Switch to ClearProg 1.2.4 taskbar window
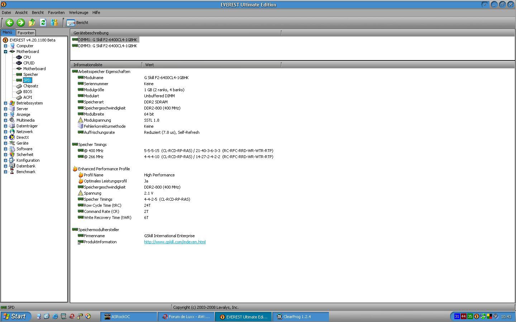Viewport: 516px width, 322px height. click(x=301, y=317)
